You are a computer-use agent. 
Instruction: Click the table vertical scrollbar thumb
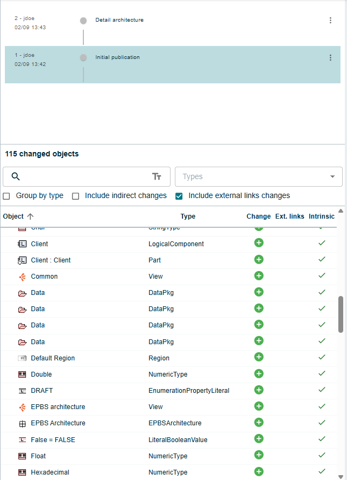(x=341, y=314)
